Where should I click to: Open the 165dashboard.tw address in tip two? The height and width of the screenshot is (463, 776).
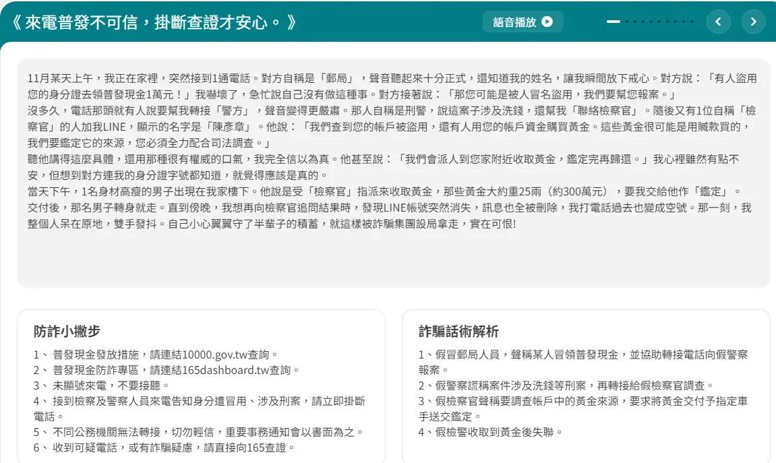224,370
